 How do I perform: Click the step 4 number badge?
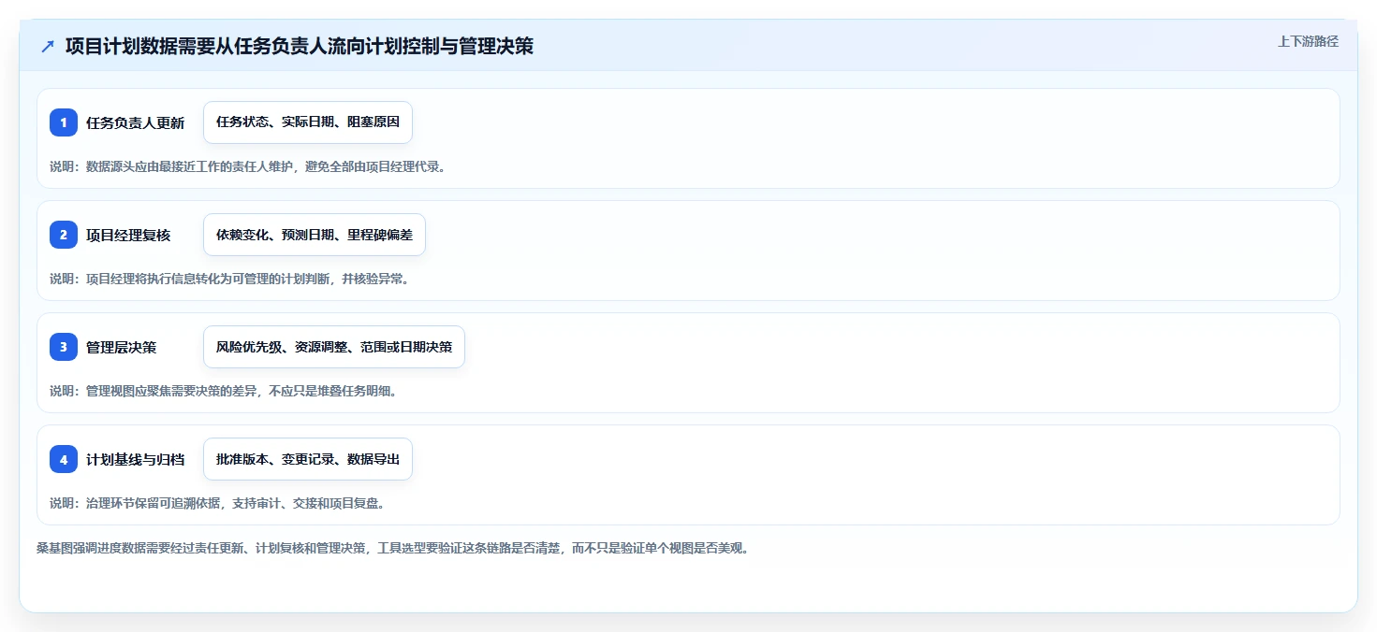click(64, 459)
